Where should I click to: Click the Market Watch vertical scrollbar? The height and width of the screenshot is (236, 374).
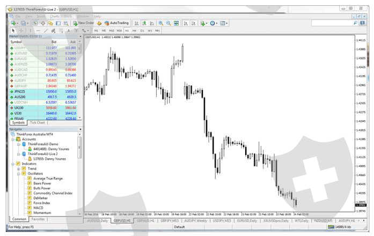pyautogui.click(x=79, y=80)
